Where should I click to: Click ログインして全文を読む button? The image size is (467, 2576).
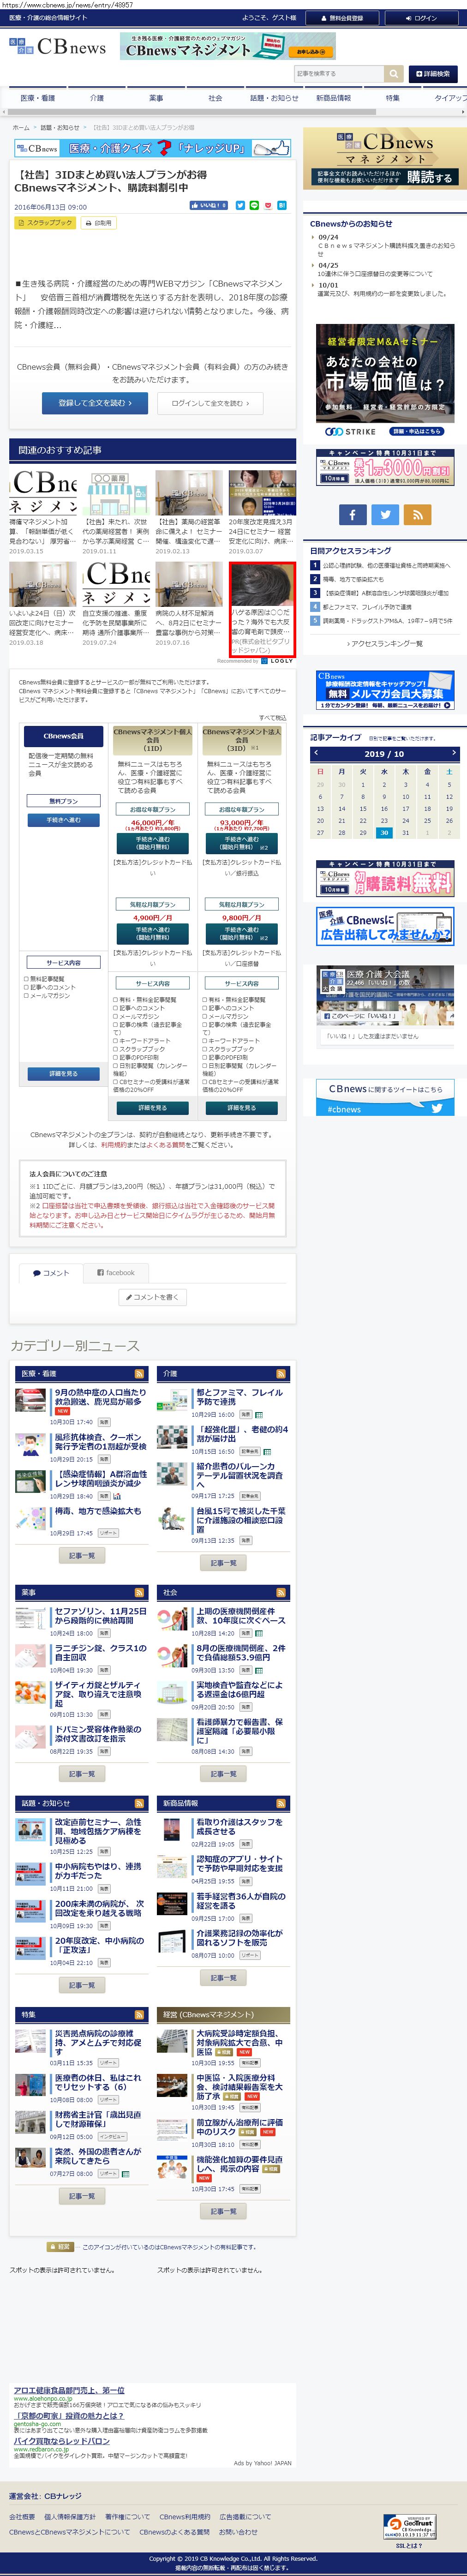[210, 403]
